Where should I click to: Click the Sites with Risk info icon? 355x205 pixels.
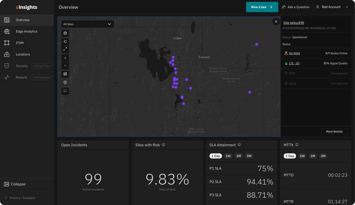pos(163,145)
